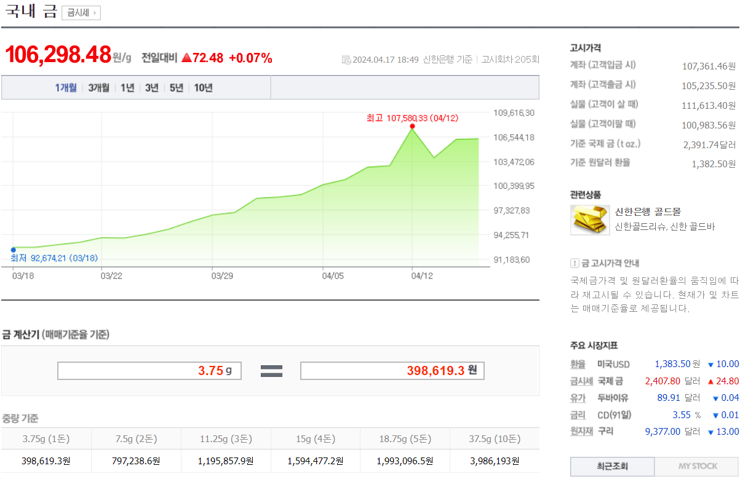
Task: Click the 두바이유 oil price entry
Action: click(613, 398)
